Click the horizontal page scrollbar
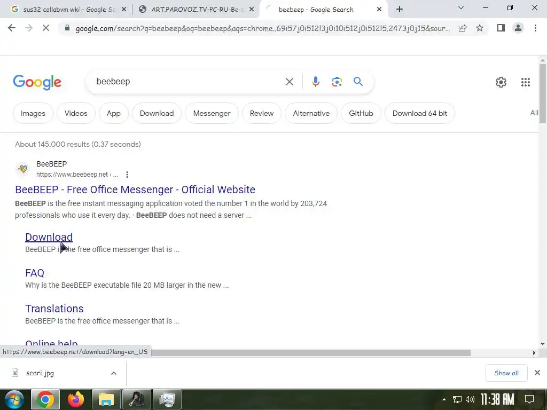This screenshot has width=547, height=410. (310, 353)
